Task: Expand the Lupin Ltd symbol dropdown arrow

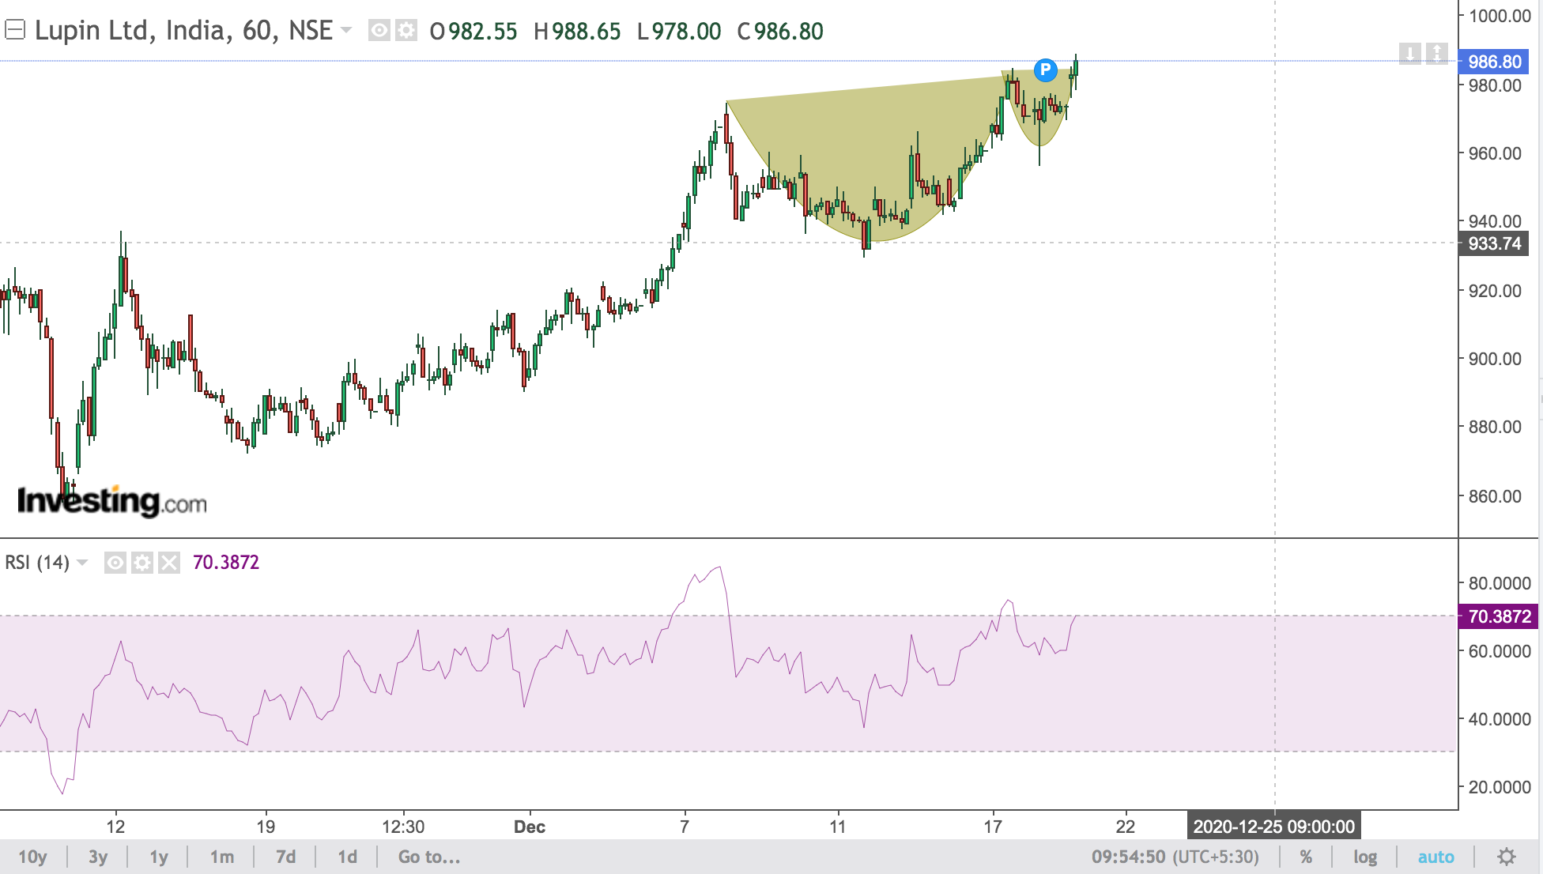Action: pos(345,30)
